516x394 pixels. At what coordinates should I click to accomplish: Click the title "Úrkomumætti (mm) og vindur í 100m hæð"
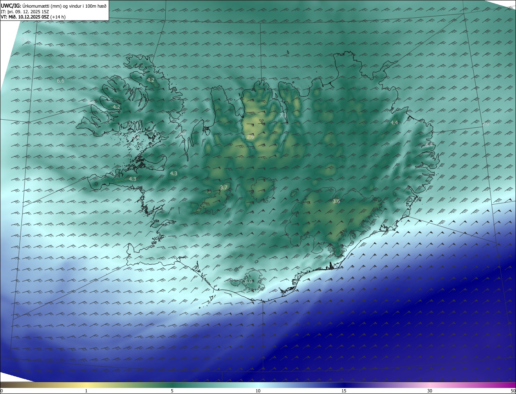coord(64,6)
